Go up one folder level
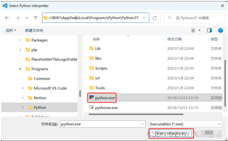 [x=36, y=18]
